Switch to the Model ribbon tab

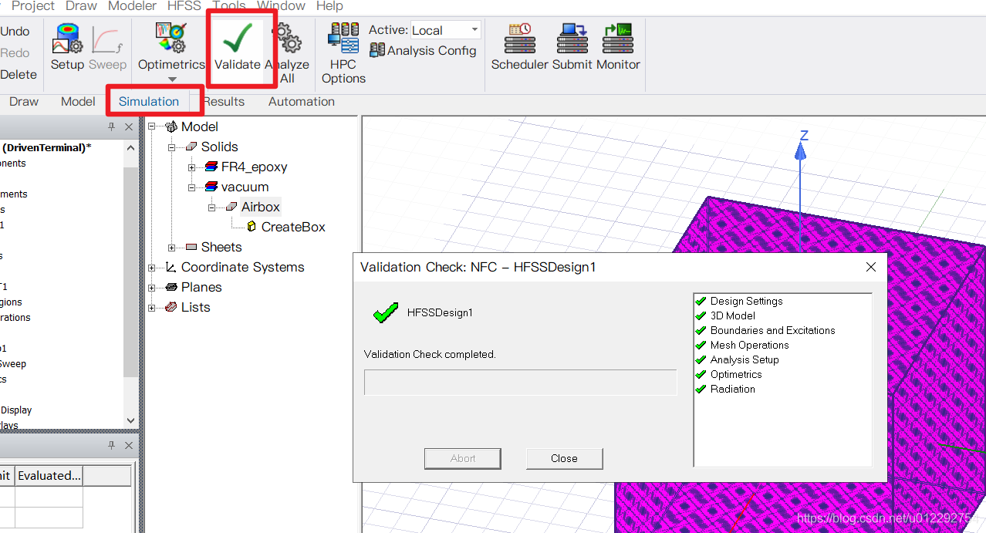click(78, 102)
